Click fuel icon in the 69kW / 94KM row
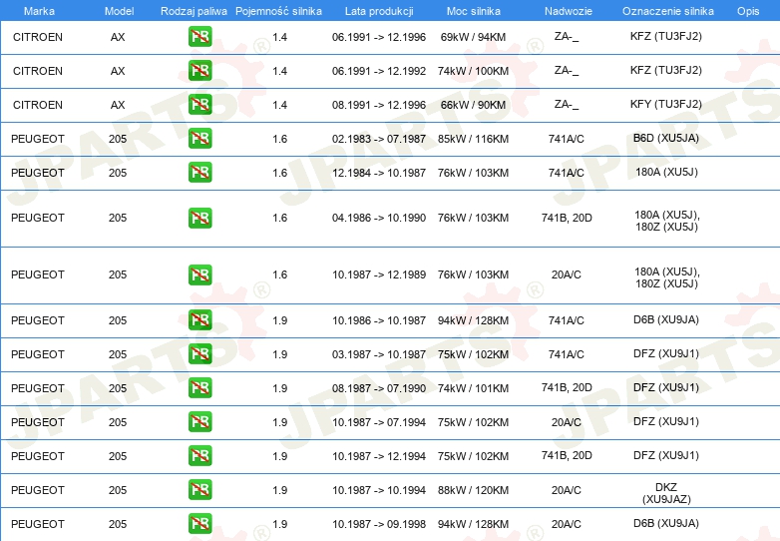780x541 pixels. click(199, 37)
